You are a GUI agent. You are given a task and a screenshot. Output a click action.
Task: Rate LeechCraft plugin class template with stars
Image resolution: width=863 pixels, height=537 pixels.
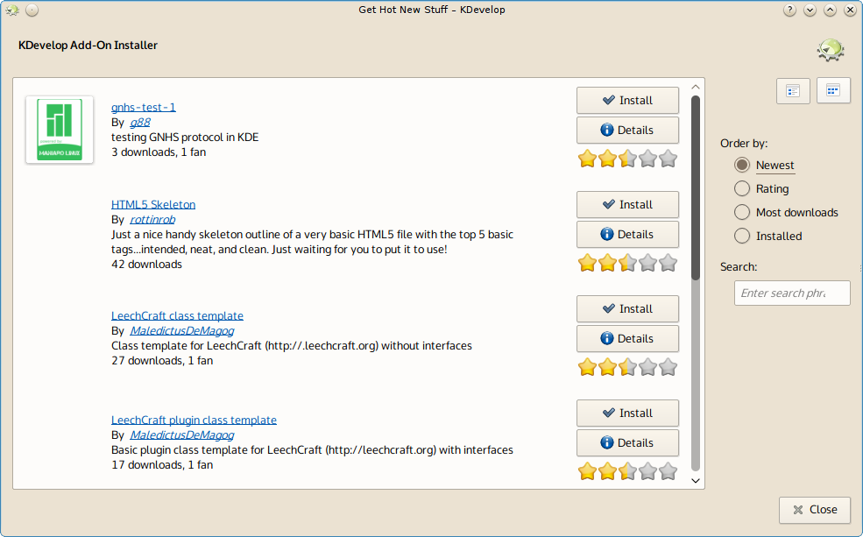coord(627,471)
